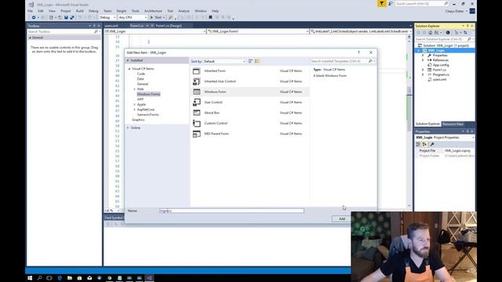Click Visual Studio taskbar icon
The height and width of the screenshot is (282, 502).
[149, 278]
